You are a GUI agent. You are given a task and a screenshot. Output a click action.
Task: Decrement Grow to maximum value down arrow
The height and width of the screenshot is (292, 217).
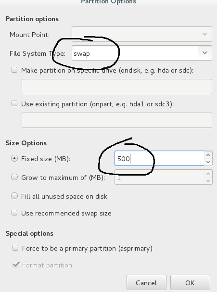[208, 181]
